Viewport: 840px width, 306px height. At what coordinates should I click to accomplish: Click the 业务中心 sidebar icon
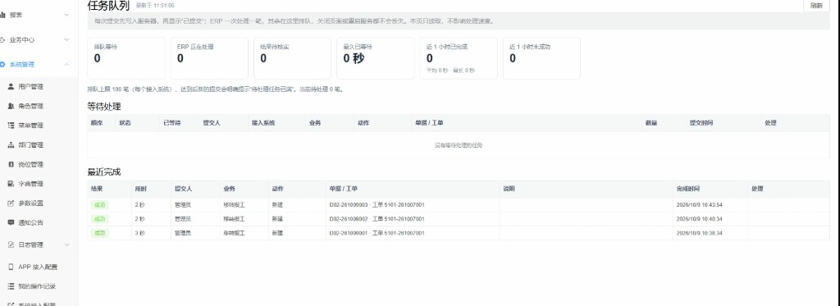click(2, 39)
